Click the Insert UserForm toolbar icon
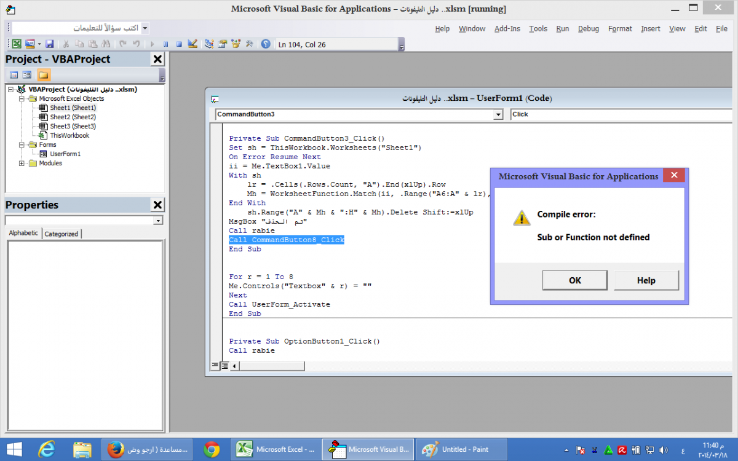The height and width of the screenshot is (461, 738). tap(30, 44)
